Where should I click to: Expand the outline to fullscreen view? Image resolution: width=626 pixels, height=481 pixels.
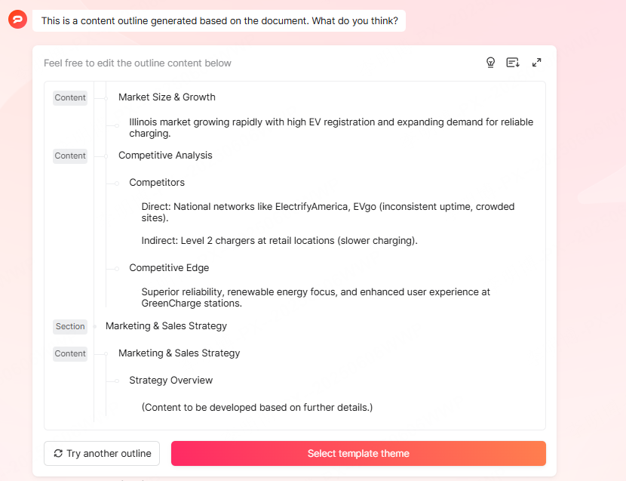536,62
